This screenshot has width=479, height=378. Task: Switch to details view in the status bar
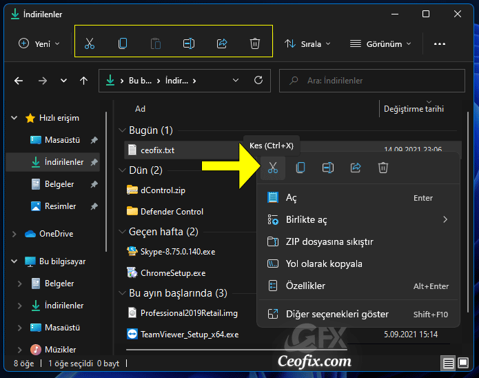click(x=448, y=364)
